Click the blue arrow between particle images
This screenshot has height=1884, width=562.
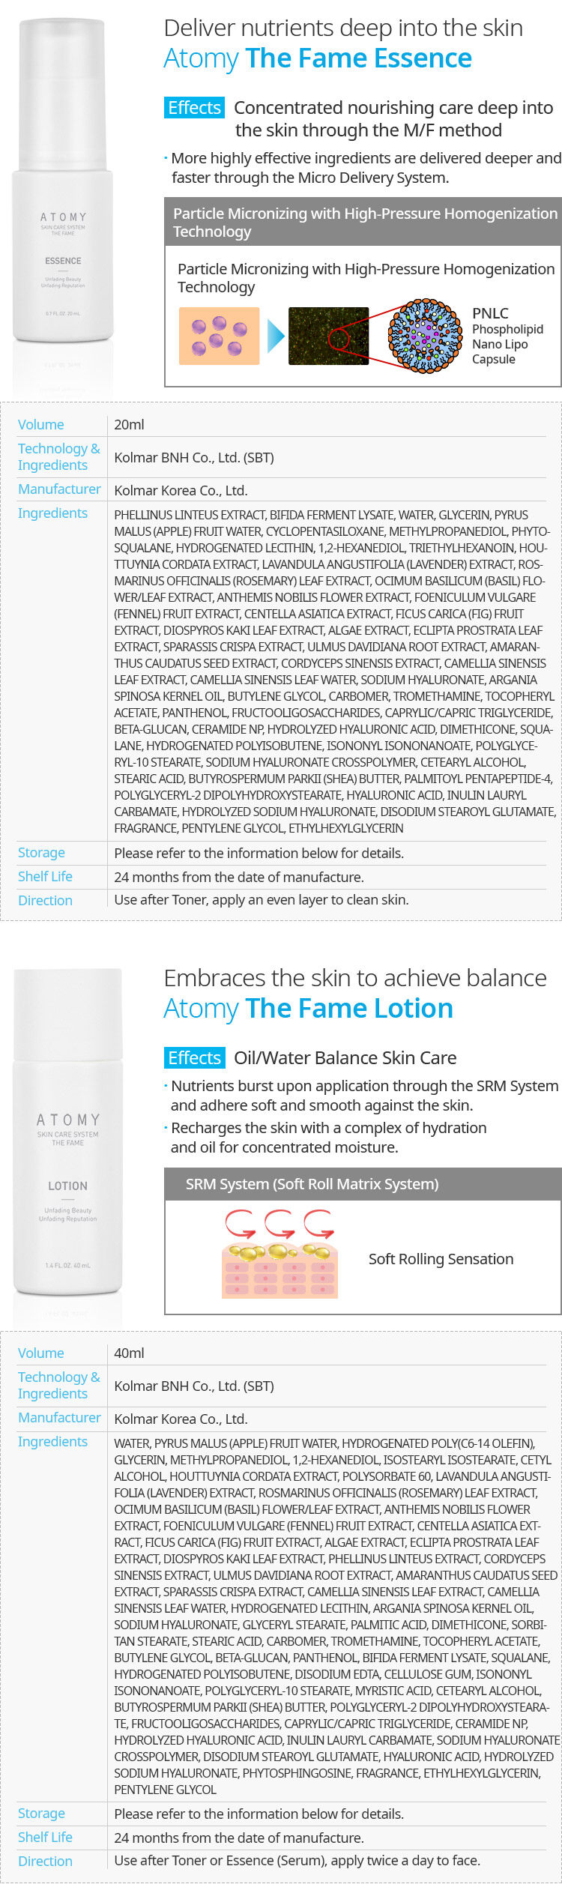pyautogui.click(x=276, y=336)
